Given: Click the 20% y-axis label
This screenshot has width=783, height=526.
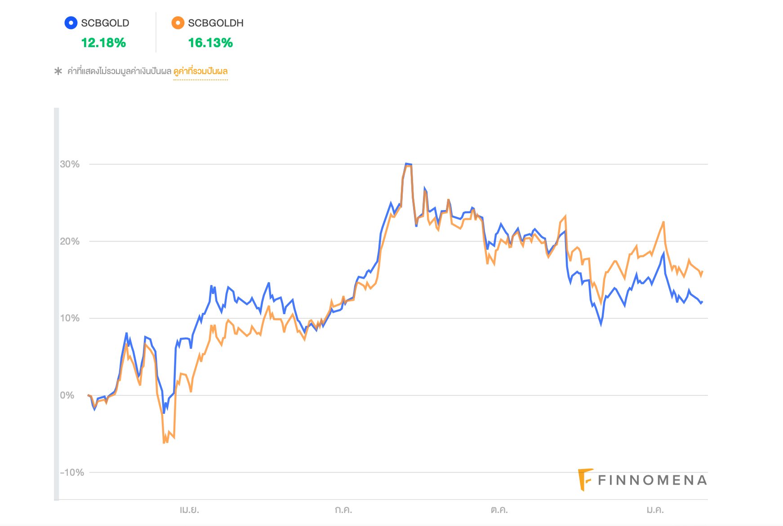Looking at the screenshot, I should point(70,241).
